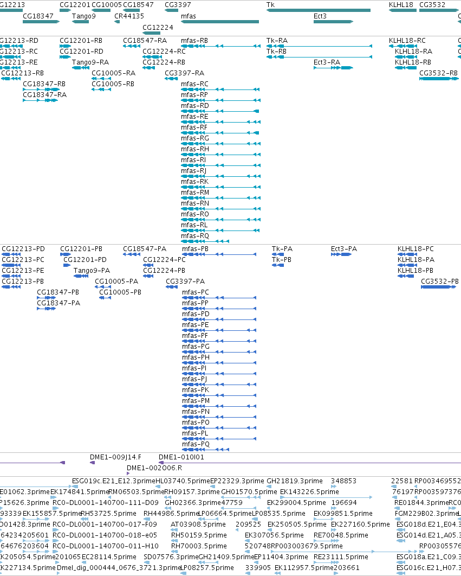This screenshot has width=461, height=576.
Task: Select the RH50159.5prime EST label
Action: [x=199, y=535]
